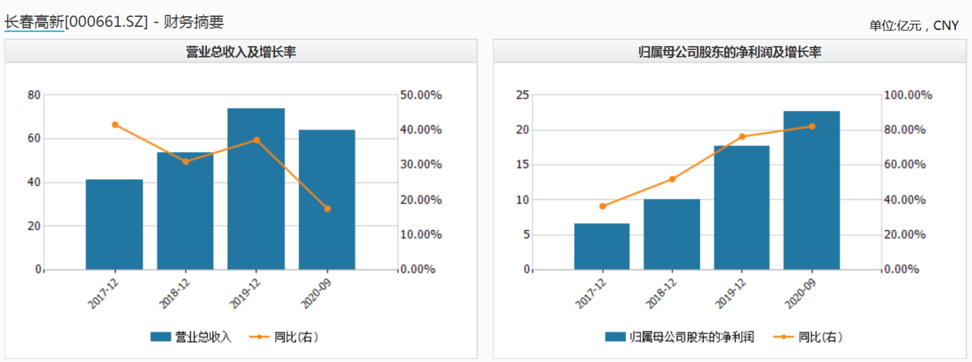Click 2019-12 orange growth point in revenue chart
Image resolution: width=972 pixels, height=362 pixels.
coord(257,140)
